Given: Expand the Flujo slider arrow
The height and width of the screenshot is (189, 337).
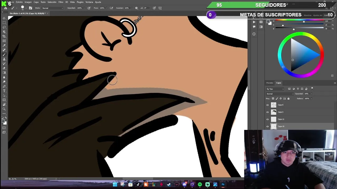Looking at the screenshot, I should 107,8.
